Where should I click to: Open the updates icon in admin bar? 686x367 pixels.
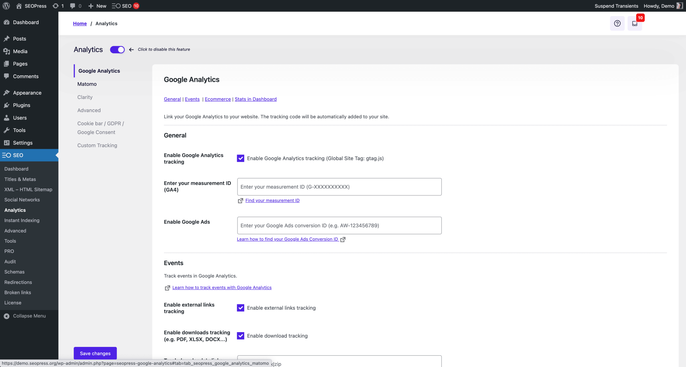[x=56, y=6]
